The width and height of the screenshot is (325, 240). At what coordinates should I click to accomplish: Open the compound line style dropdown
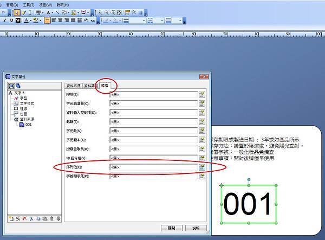click(x=180, y=21)
